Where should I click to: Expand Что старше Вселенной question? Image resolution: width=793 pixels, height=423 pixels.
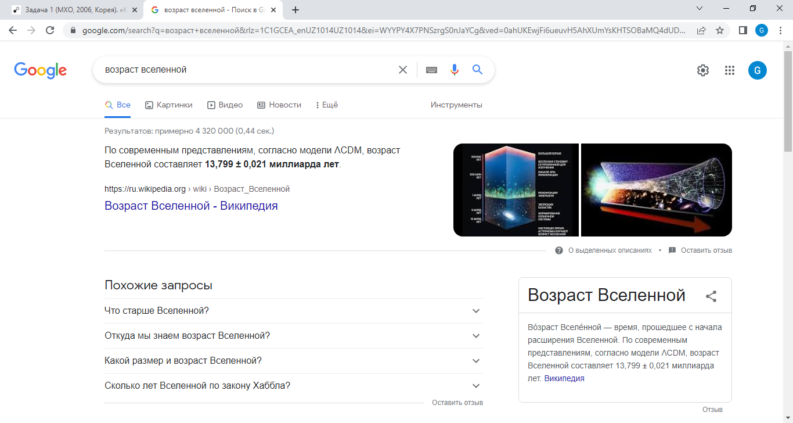[x=294, y=311]
